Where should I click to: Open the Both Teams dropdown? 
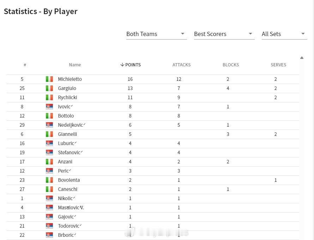click(156, 34)
